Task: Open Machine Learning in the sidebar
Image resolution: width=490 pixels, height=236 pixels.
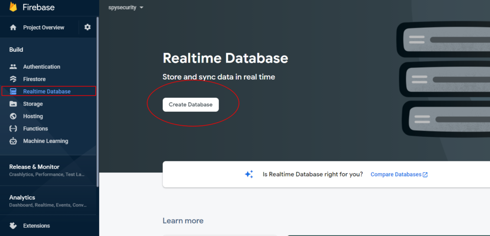Action: [45, 141]
